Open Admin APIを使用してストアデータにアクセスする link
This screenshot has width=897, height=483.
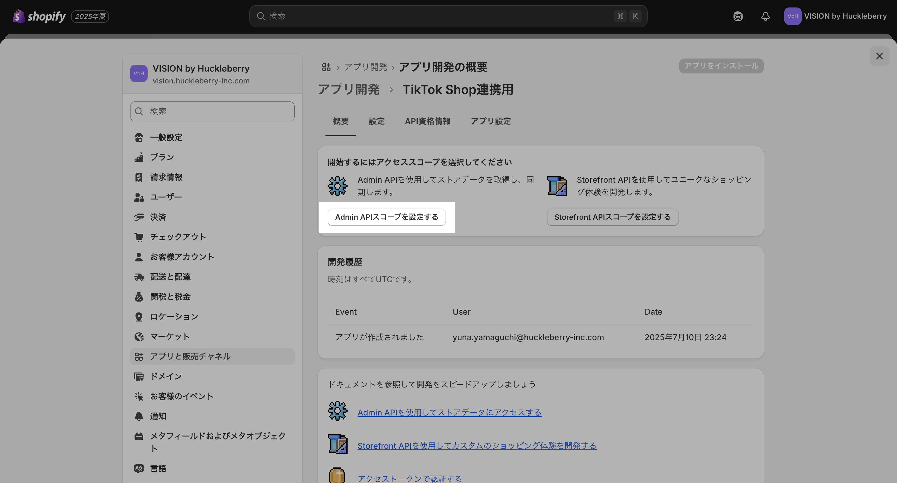pos(449,412)
